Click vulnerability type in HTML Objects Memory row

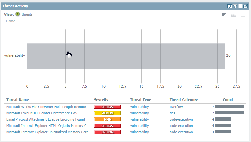tap(139, 126)
